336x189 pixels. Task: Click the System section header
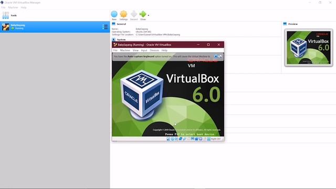(x=121, y=40)
